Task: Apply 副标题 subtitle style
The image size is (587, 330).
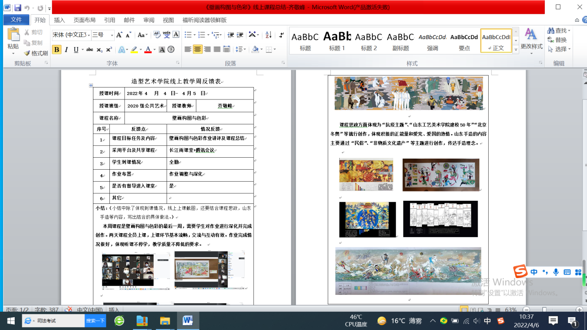Action: tap(400, 40)
